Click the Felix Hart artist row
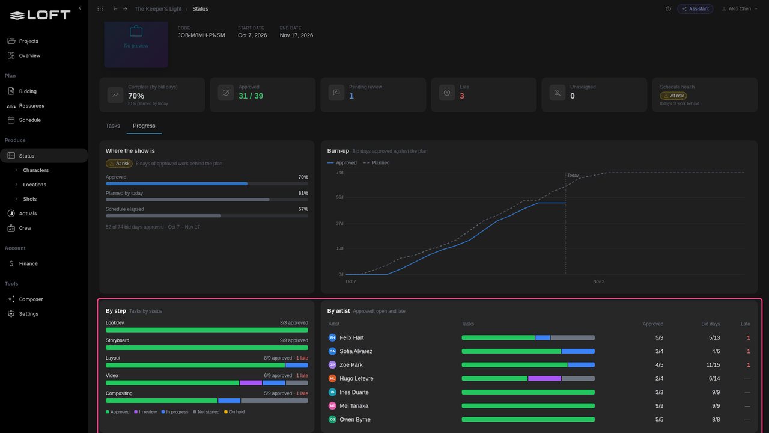Image resolution: width=769 pixels, height=433 pixels. (x=539, y=338)
